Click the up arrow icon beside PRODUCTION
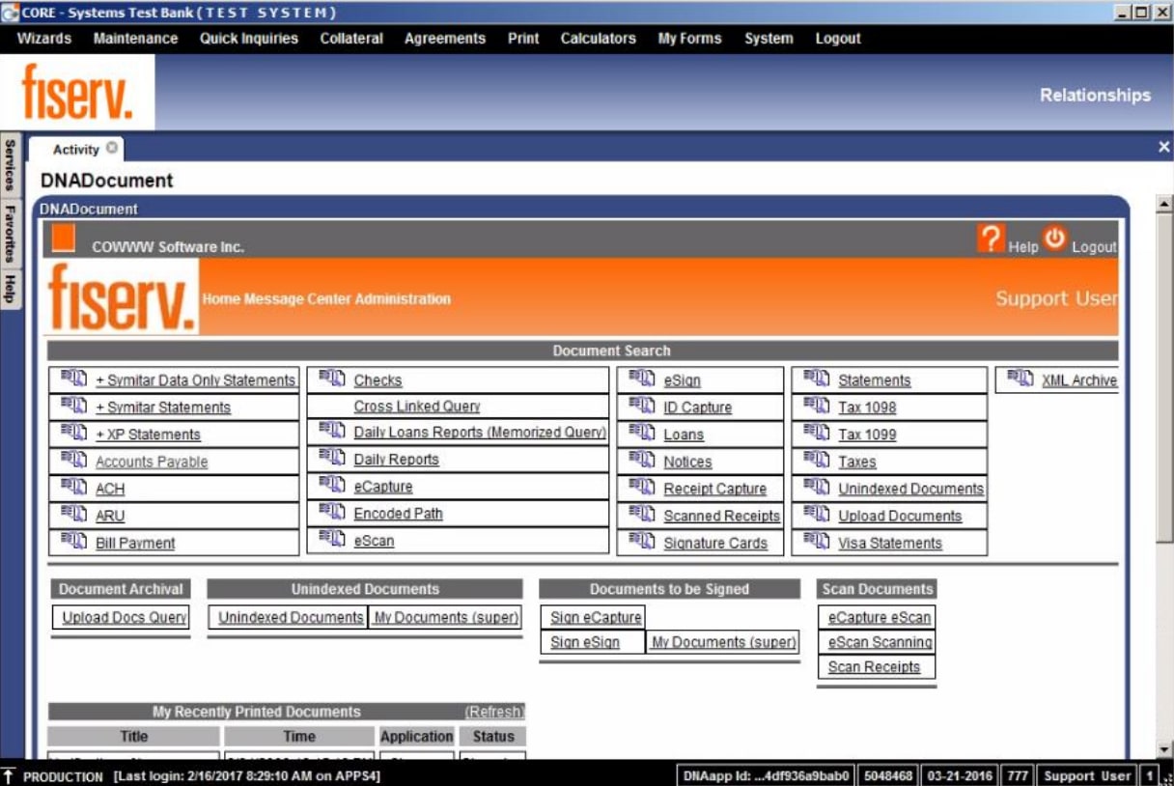This screenshot has height=786, width=1174. pos(9,775)
